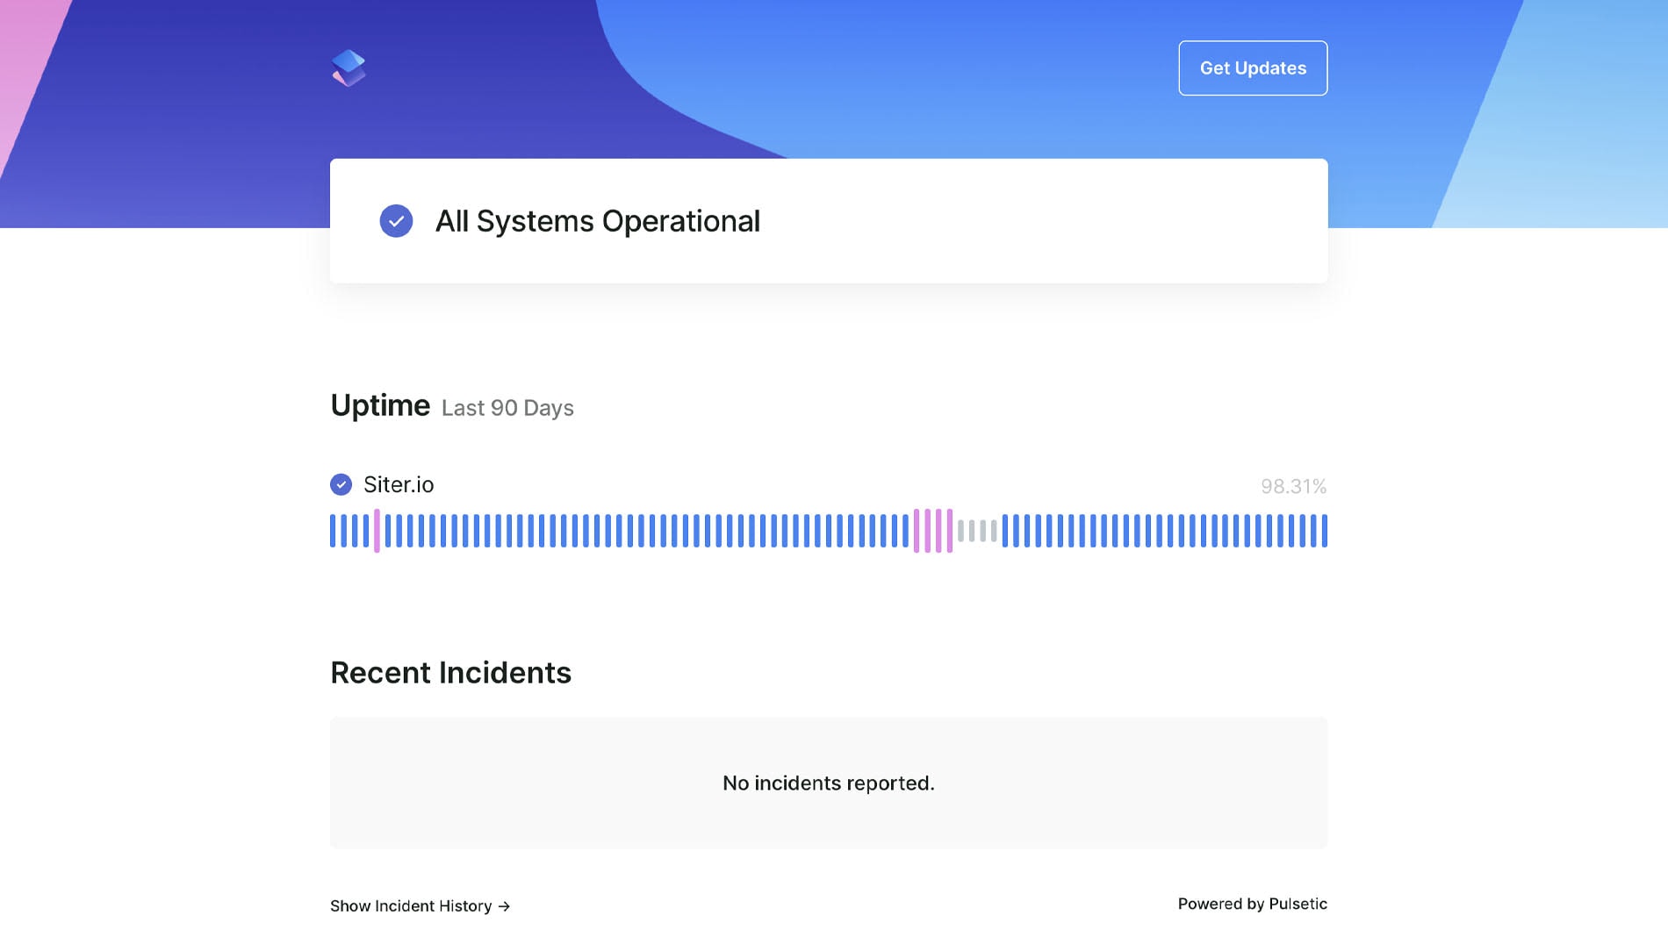Open Show Incident History link
1668x944 pixels.
420,906
